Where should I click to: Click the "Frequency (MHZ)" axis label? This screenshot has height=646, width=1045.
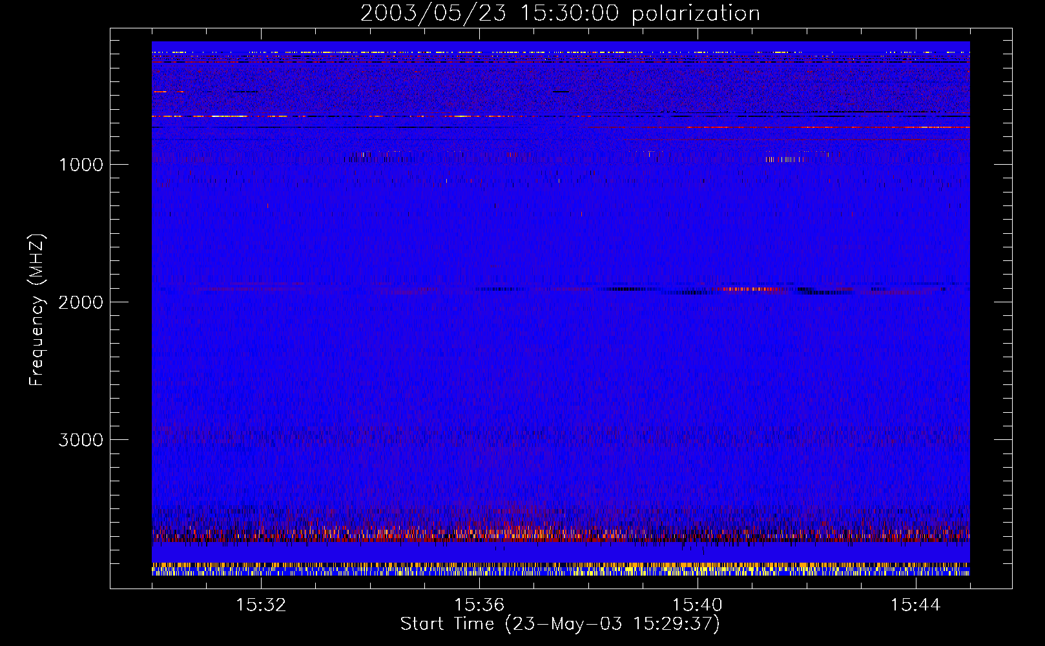pos(37,310)
